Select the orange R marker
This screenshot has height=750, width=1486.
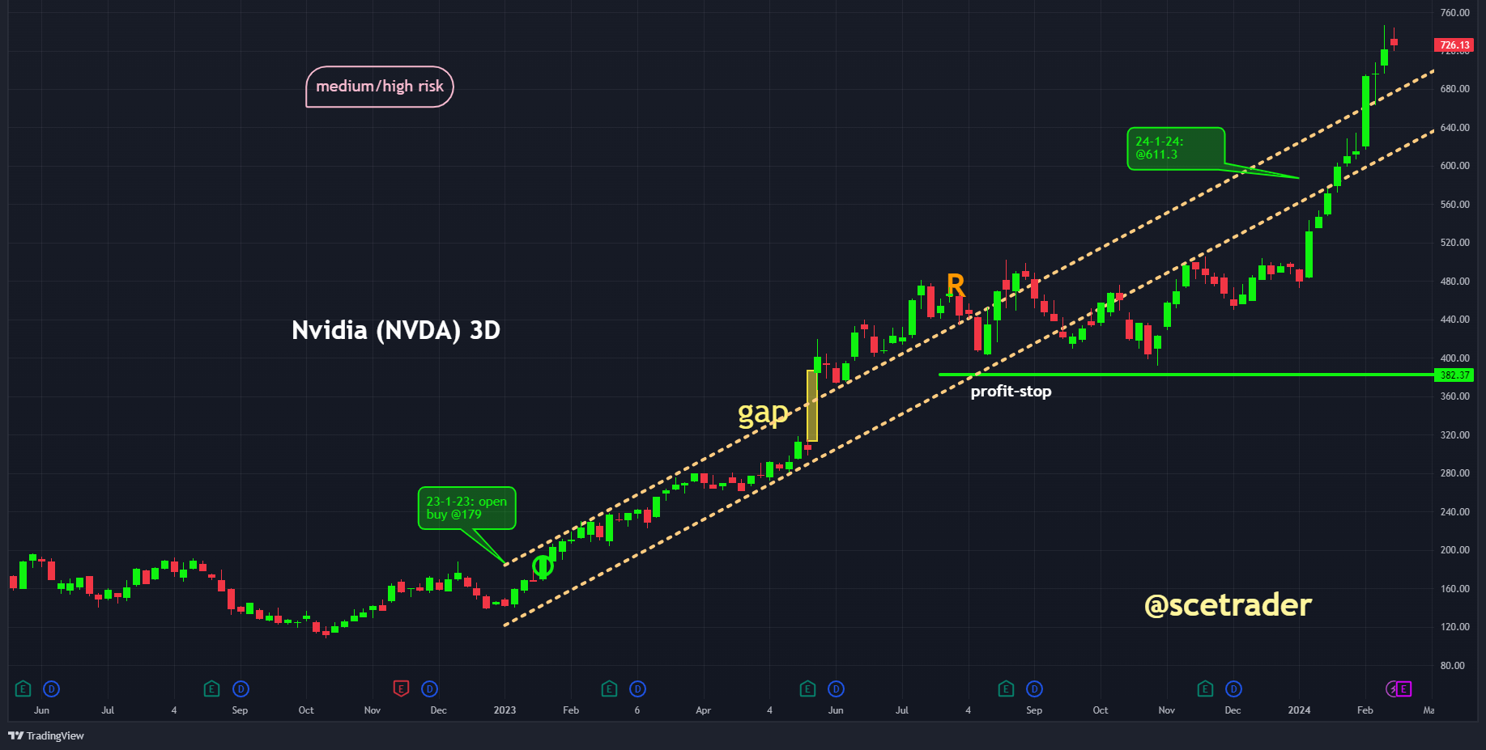pyautogui.click(x=956, y=285)
